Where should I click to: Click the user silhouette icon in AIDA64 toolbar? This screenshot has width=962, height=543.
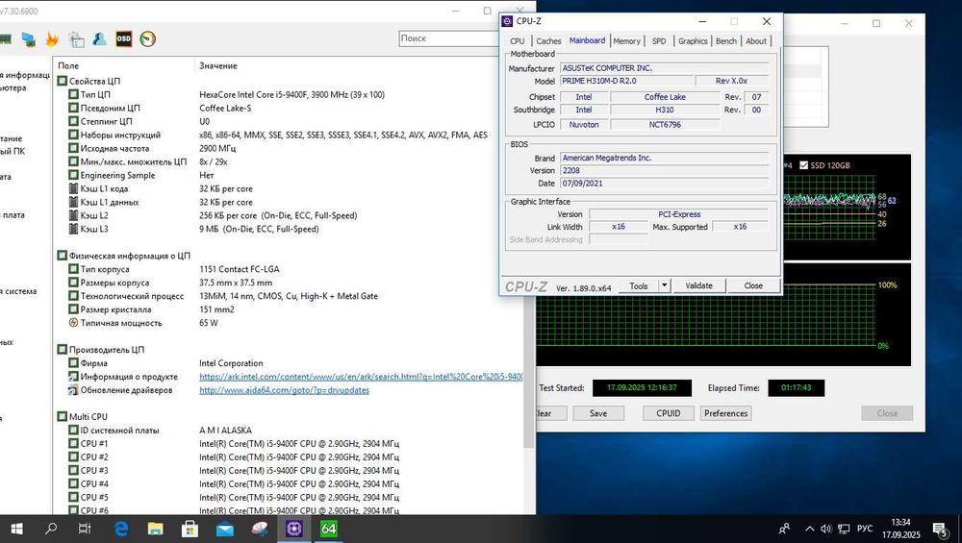[x=99, y=38]
